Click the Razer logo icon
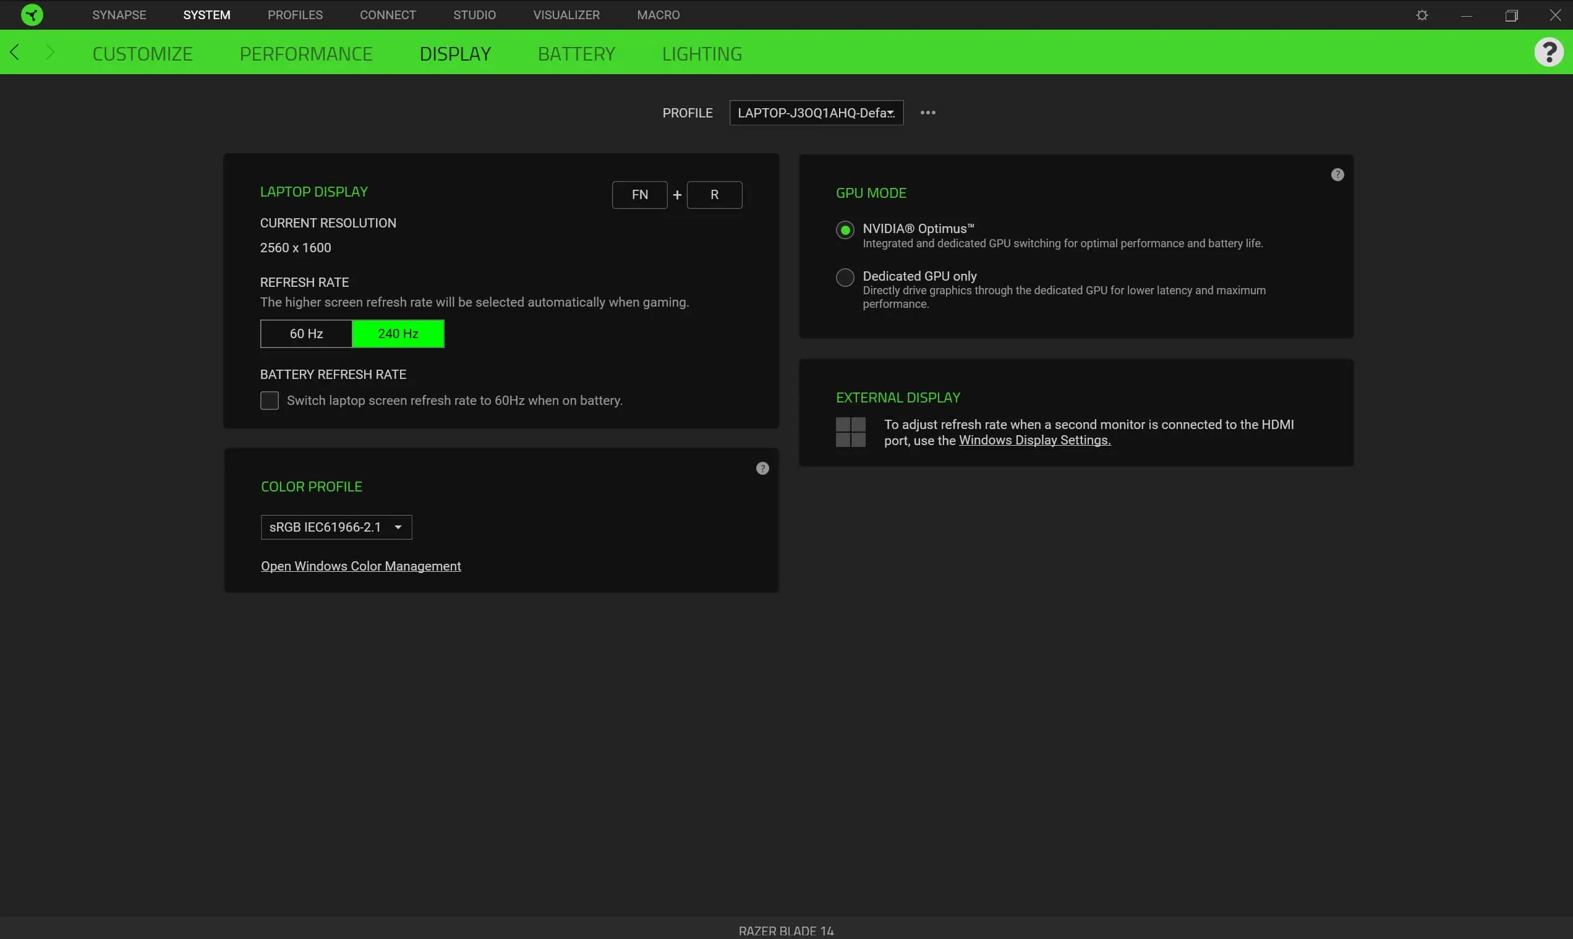This screenshot has width=1573, height=939. 32,15
